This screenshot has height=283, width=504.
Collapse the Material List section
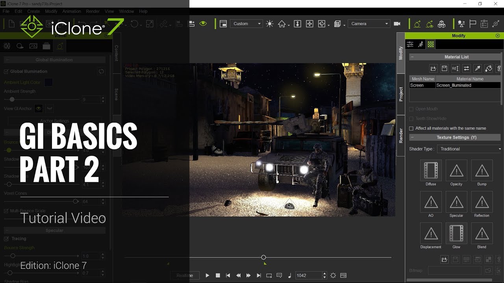tap(412, 57)
